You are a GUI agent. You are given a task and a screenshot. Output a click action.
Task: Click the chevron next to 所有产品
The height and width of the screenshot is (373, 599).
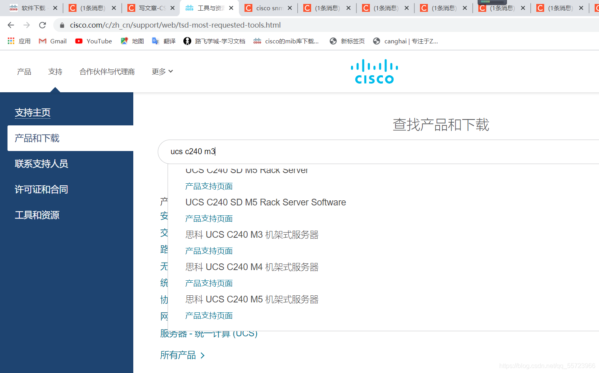203,356
